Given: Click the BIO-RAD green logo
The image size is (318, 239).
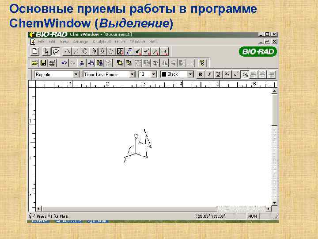Looking at the screenshot, I should click(x=258, y=51).
